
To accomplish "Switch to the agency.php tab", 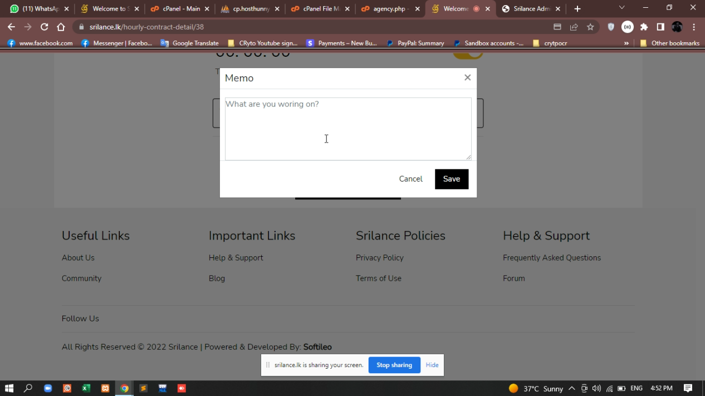I will (388, 9).
